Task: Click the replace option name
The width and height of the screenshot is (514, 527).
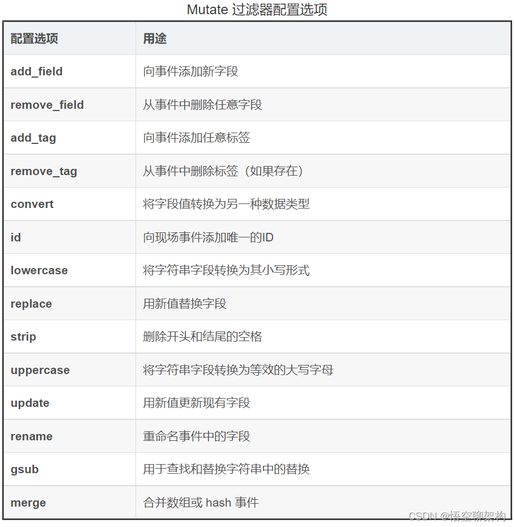Action: click(31, 304)
